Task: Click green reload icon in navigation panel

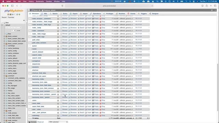Action: 20,14
